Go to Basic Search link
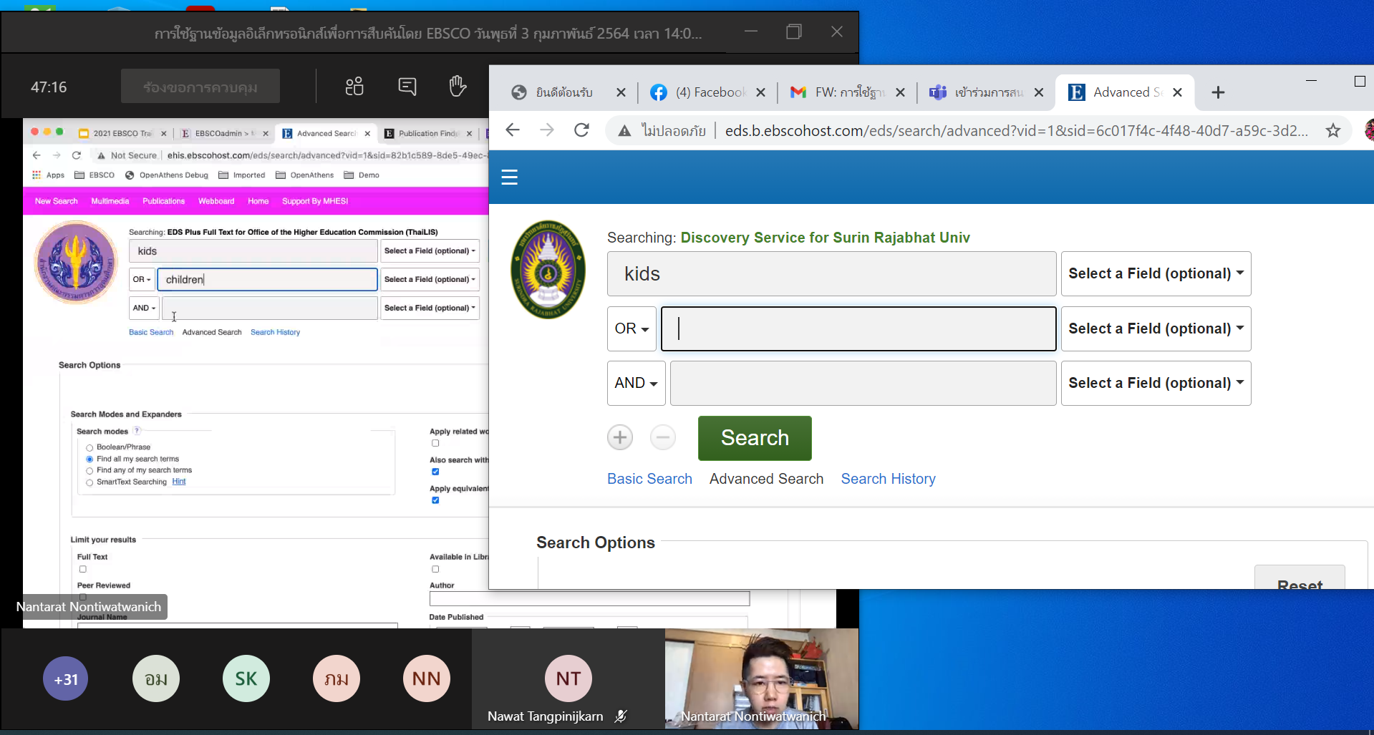1374x735 pixels. (x=649, y=479)
